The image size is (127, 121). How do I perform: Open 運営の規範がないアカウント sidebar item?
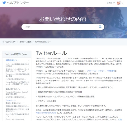[x=17, y=110]
